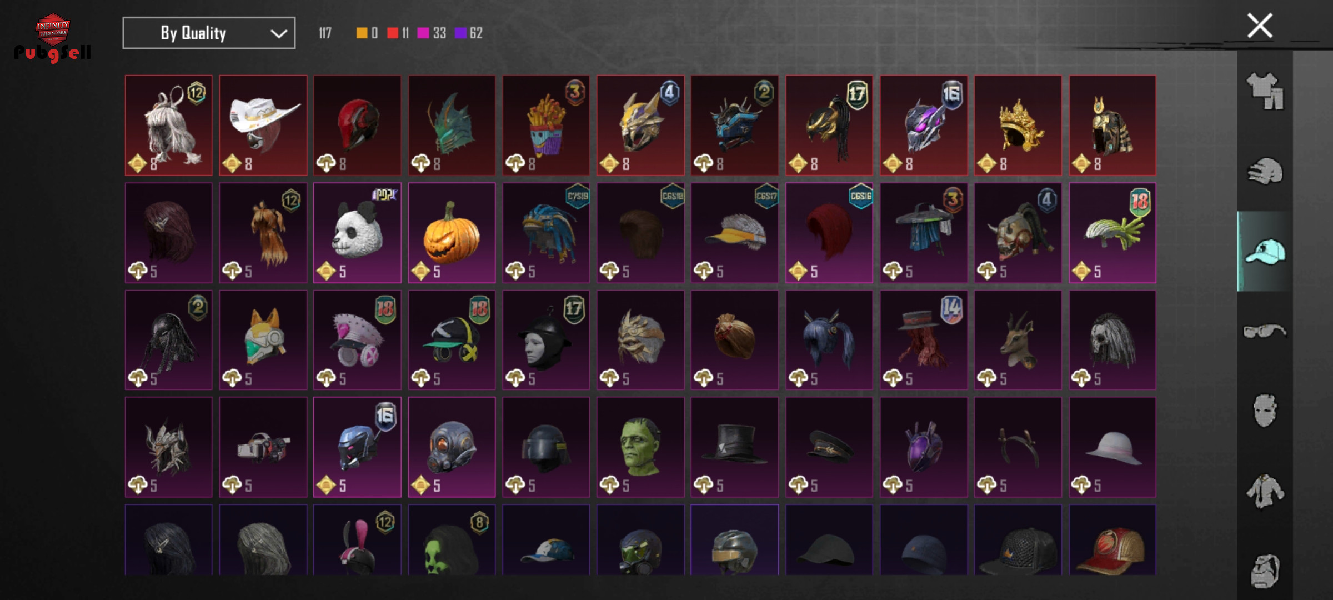Click the red quality filter showing 11
This screenshot has height=600, width=1333.
point(398,33)
